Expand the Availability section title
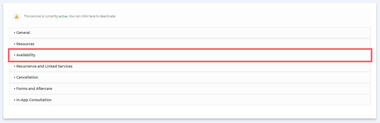The height and width of the screenshot is (123, 380). pos(26,55)
